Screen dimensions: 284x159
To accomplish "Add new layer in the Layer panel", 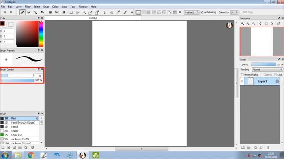I will click(243, 148).
